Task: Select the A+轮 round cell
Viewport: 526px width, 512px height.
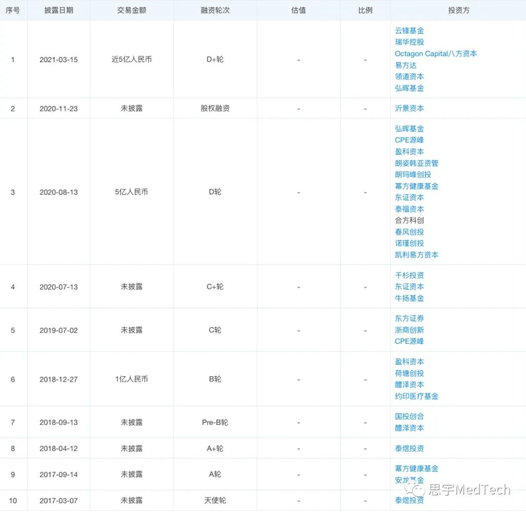Action: (215, 448)
